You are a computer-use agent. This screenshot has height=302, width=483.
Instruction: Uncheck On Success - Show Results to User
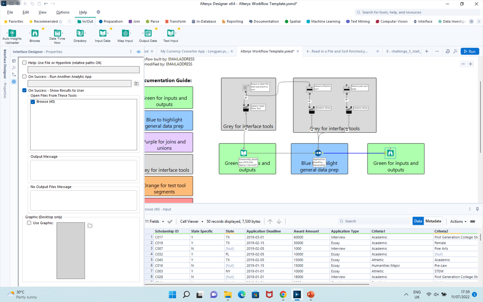click(24, 90)
